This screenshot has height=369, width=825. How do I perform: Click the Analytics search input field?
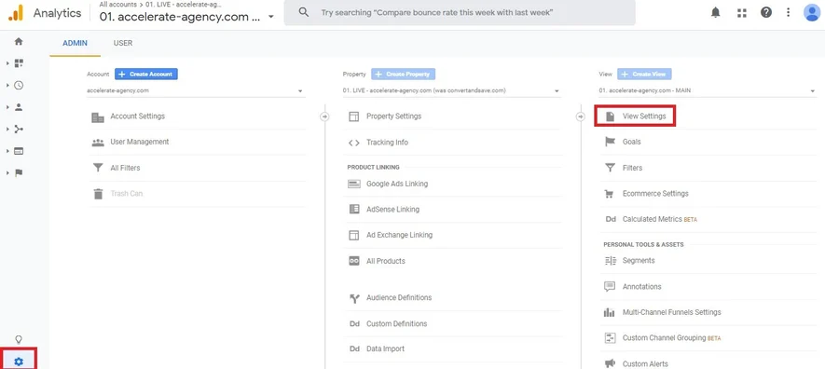click(460, 12)
